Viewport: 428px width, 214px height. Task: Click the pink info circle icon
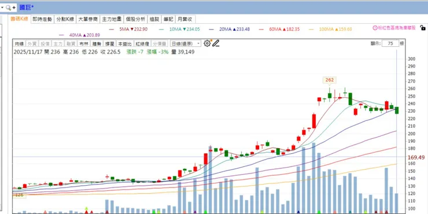(375, 28)
